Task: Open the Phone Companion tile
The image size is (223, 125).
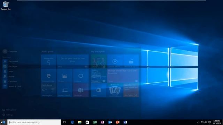Action: (65, 90)
